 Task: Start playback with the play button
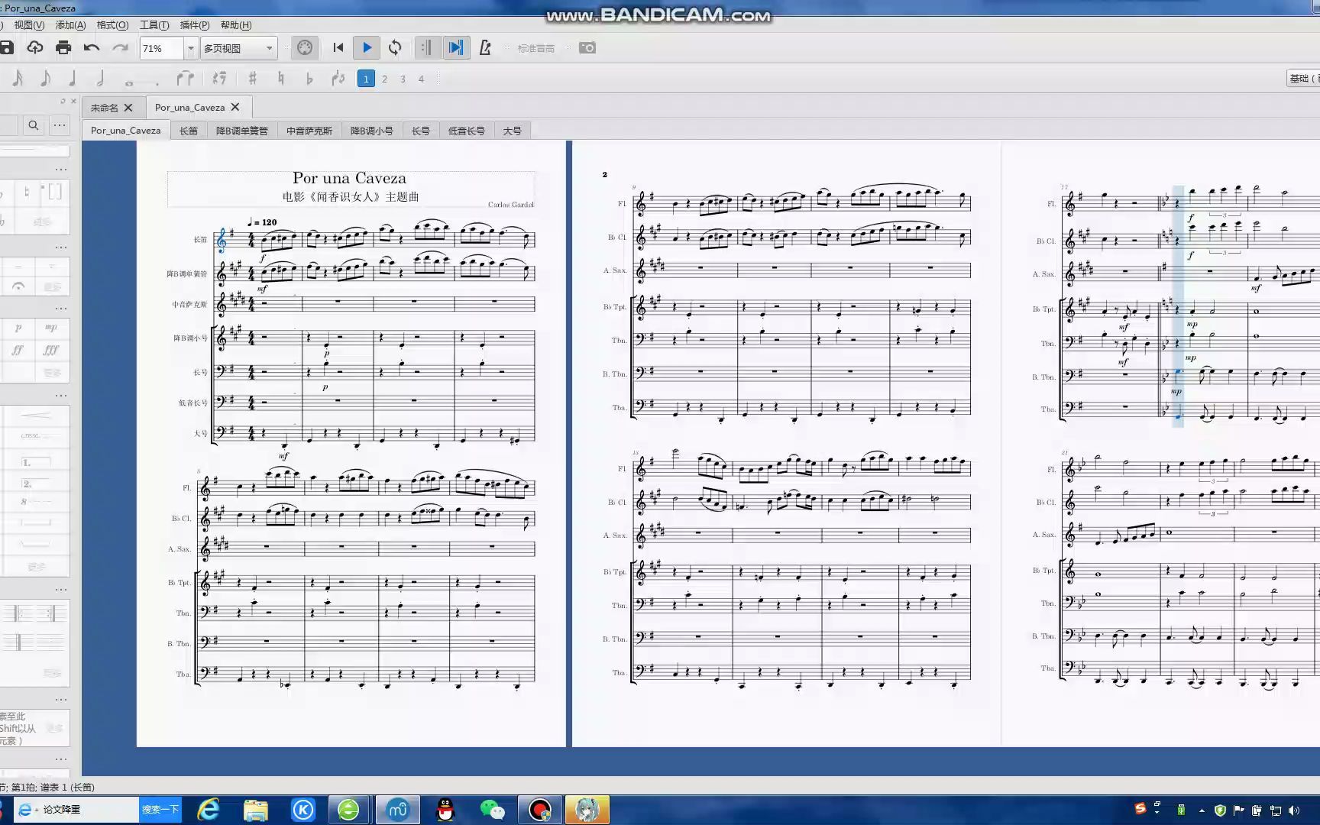[367, 47]
